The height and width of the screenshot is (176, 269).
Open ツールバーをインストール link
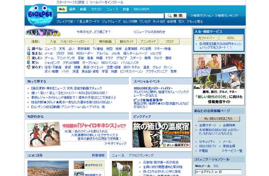pos(106,2)
